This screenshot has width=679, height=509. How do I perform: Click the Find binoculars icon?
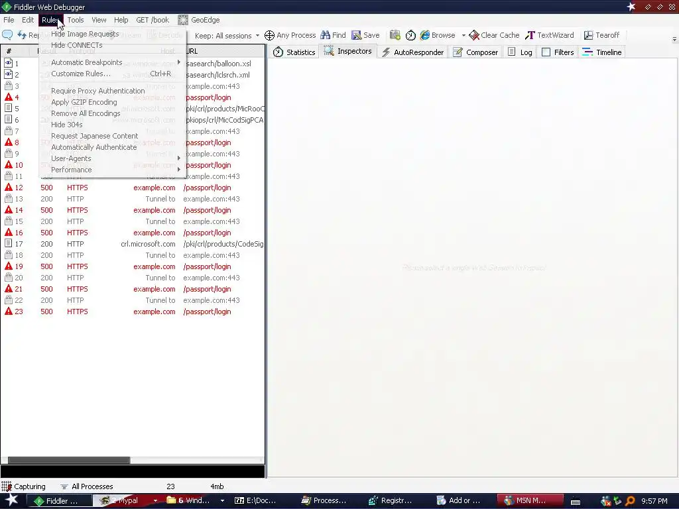click(x=325, y=35)
